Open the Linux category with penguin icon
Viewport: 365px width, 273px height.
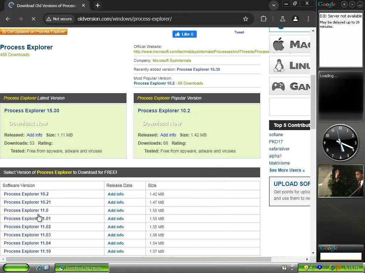(x=289, y=65)
